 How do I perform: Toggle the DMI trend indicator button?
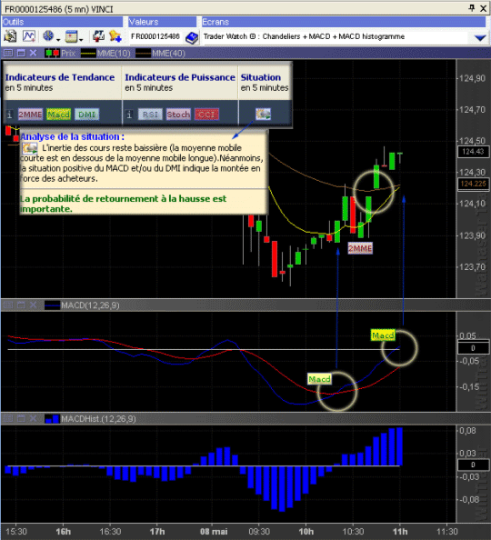pos(86,115)
